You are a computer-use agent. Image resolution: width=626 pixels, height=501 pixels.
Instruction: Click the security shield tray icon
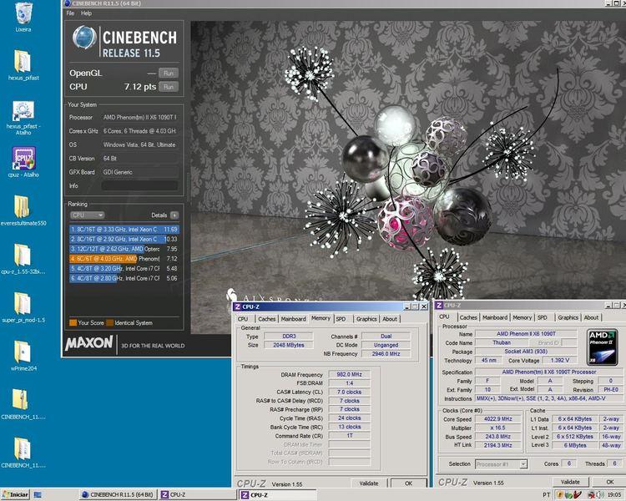[559, 494]
